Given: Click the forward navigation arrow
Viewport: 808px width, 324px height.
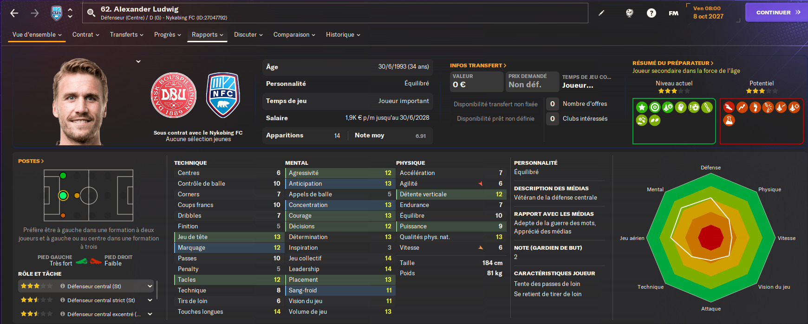Looking at the screenshot, I should (x=35, y=13).
